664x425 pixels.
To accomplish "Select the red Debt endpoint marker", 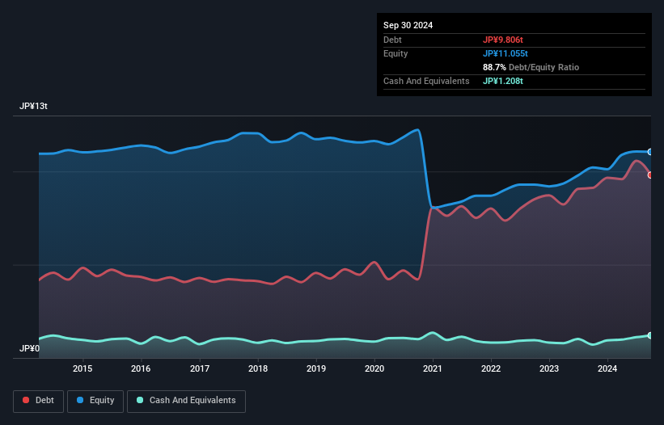I will click(650, 175).
